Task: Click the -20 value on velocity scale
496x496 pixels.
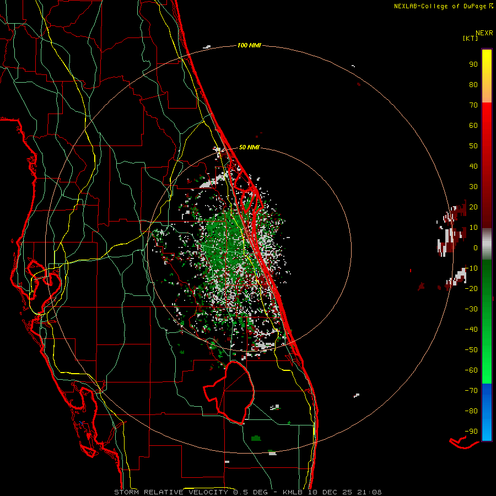Action: (471, 288)
